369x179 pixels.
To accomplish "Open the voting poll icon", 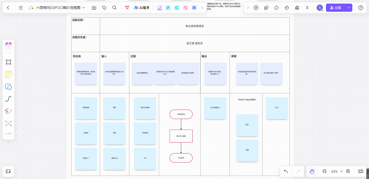I will point(297,8).
